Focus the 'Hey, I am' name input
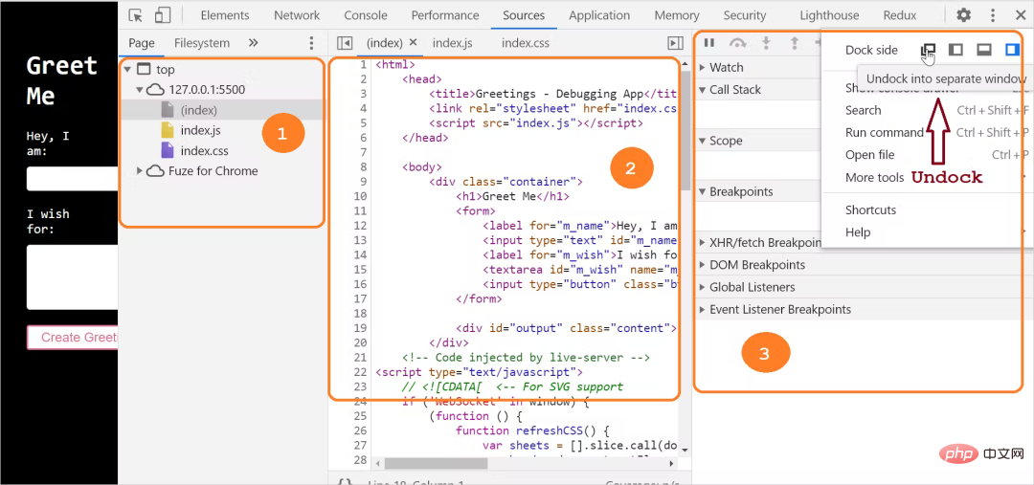Image resolution: width=1034 pixels, height=485 pixels. 73,179
